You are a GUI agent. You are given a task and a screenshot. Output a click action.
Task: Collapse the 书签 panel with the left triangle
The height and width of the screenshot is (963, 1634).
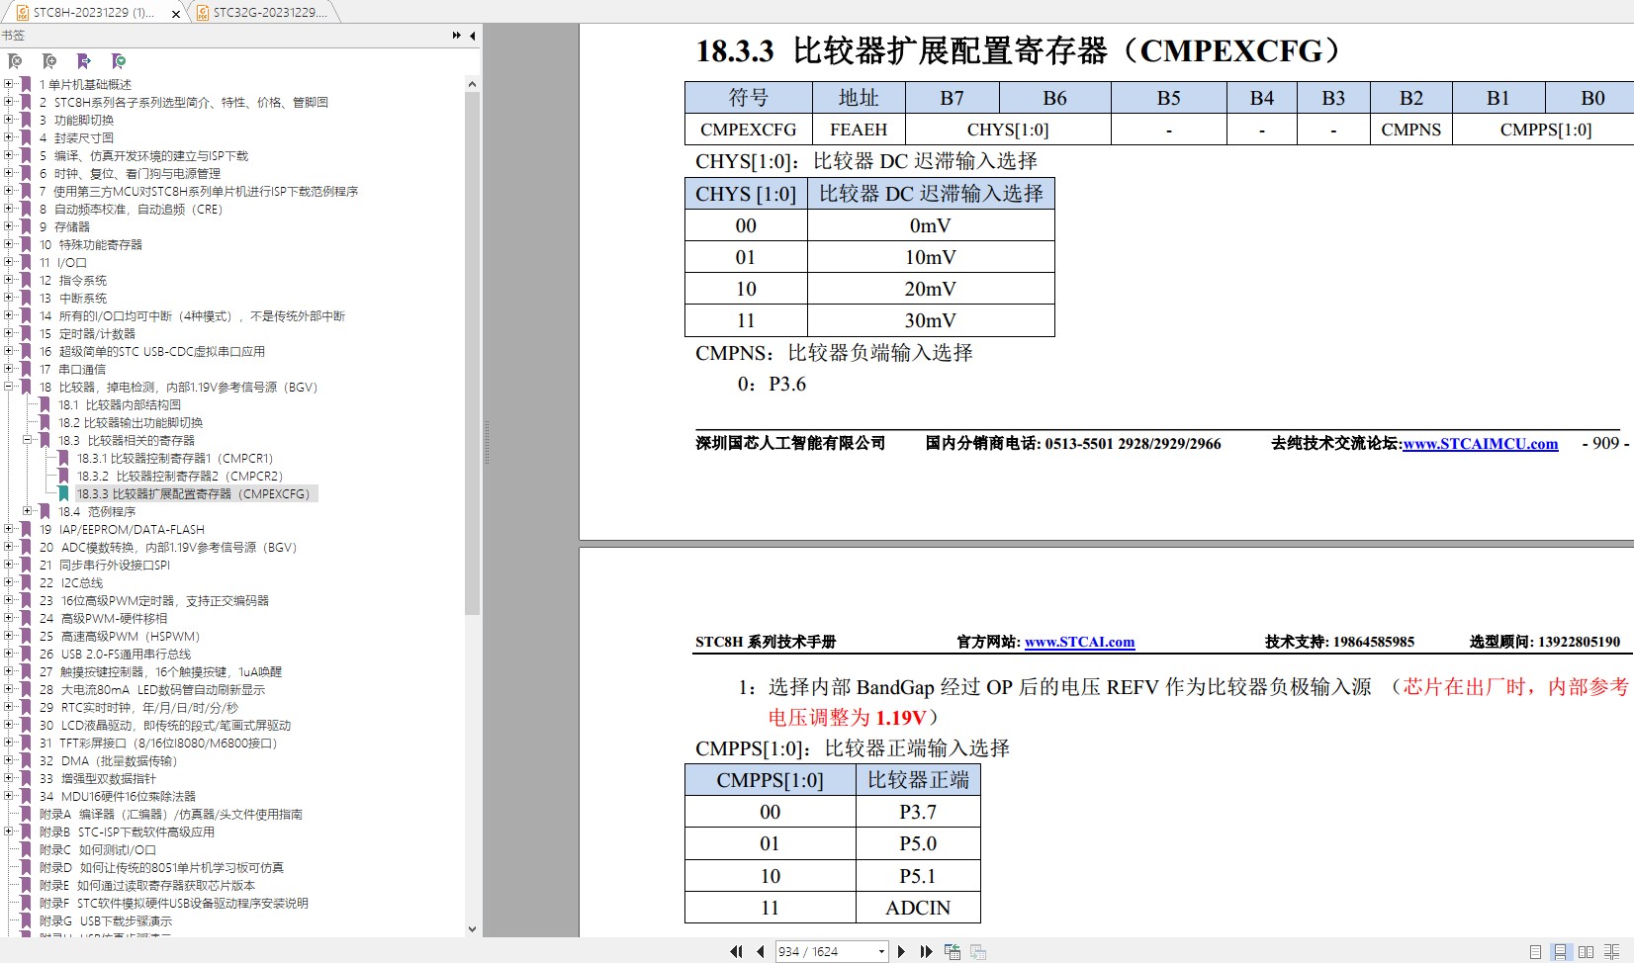tap(473, 36)
